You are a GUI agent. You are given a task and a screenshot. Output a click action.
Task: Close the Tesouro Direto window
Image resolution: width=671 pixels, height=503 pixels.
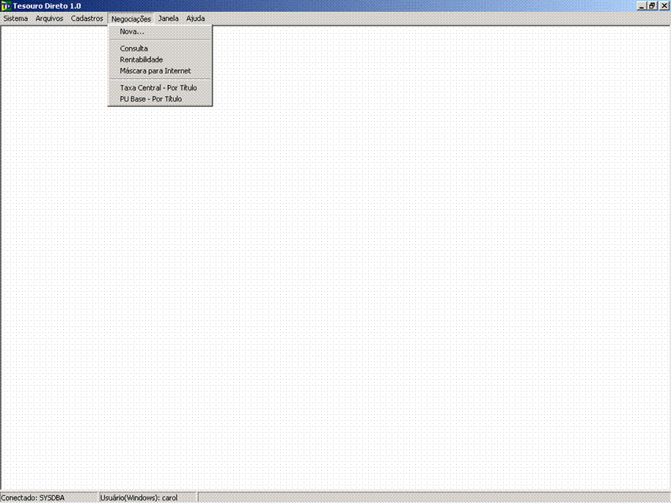click(x=664, y=5)
